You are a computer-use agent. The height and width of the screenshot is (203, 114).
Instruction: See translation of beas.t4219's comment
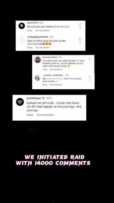pos(42,31)
